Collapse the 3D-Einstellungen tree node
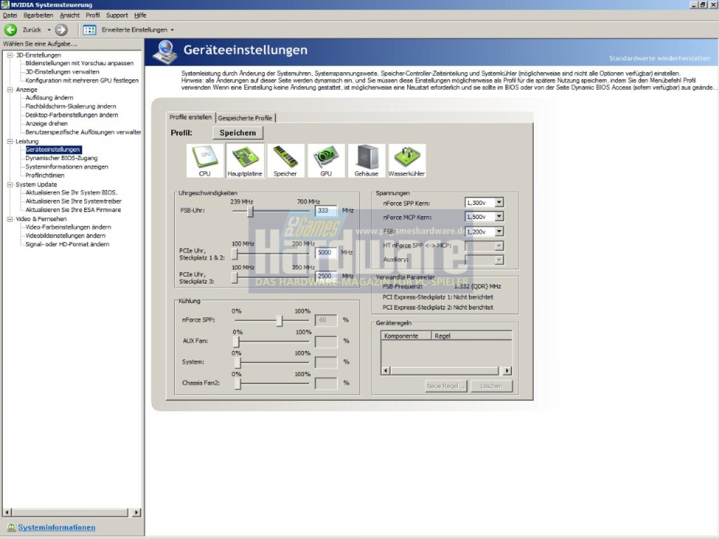The image size is (719, 539). (10, 55)
